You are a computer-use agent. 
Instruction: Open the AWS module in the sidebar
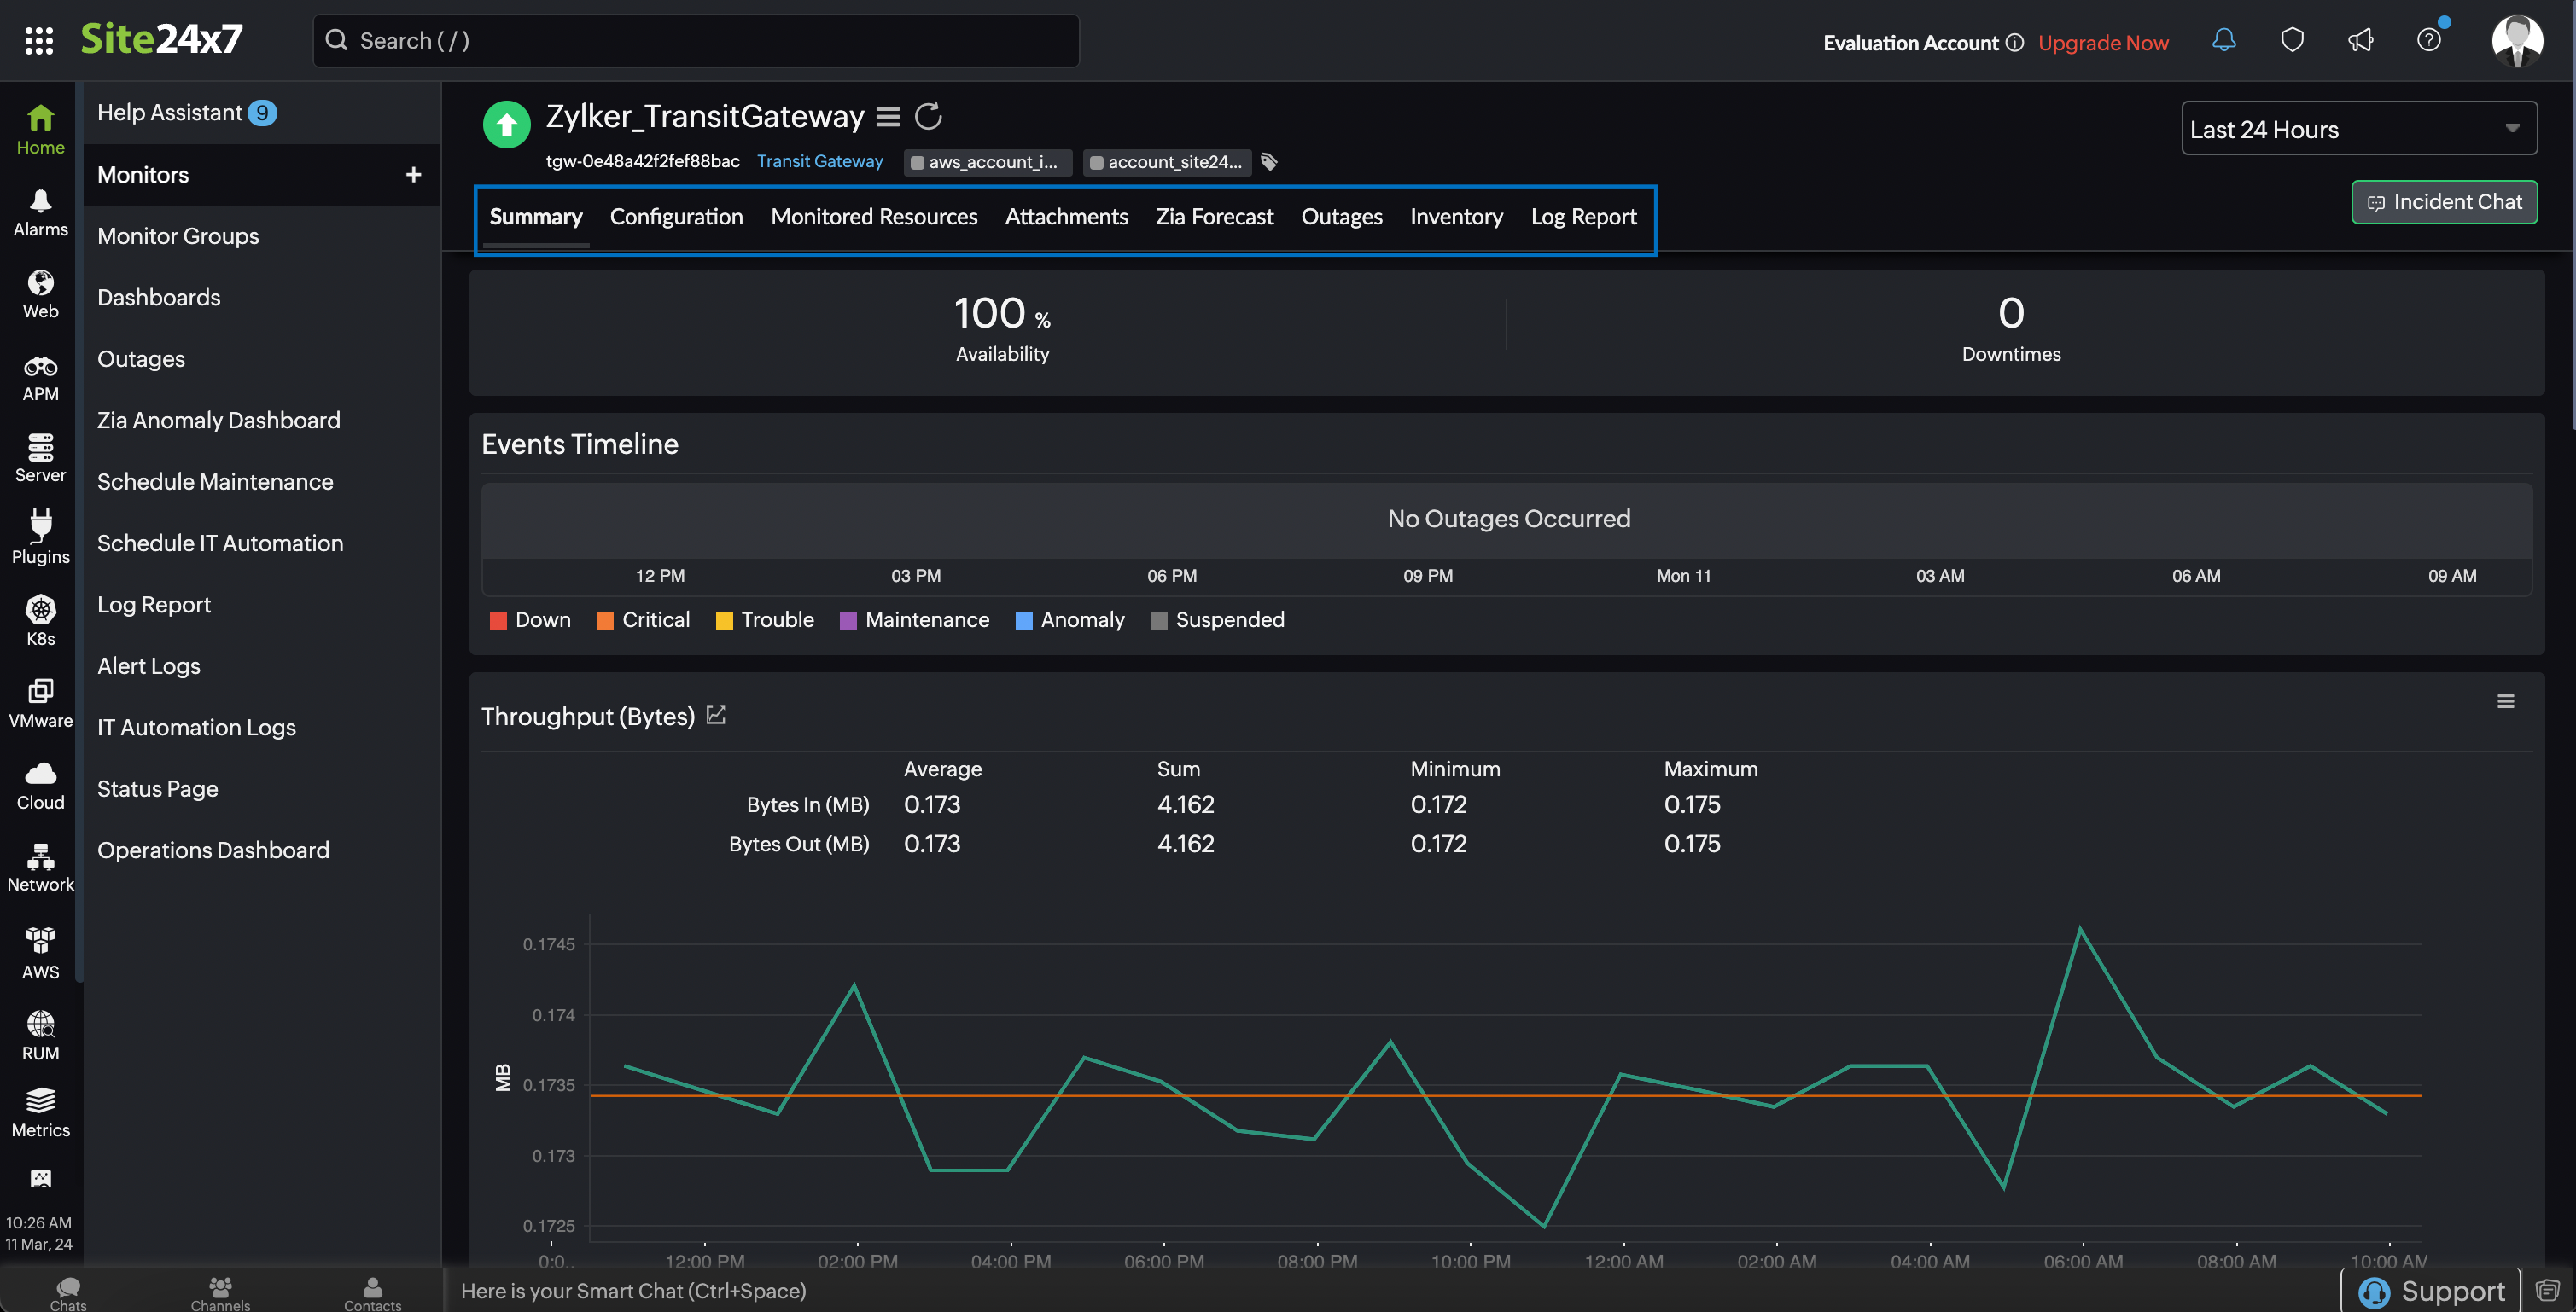coord(40,951)
